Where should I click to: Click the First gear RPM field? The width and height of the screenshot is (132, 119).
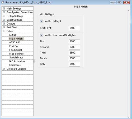(x=74, y=42)
